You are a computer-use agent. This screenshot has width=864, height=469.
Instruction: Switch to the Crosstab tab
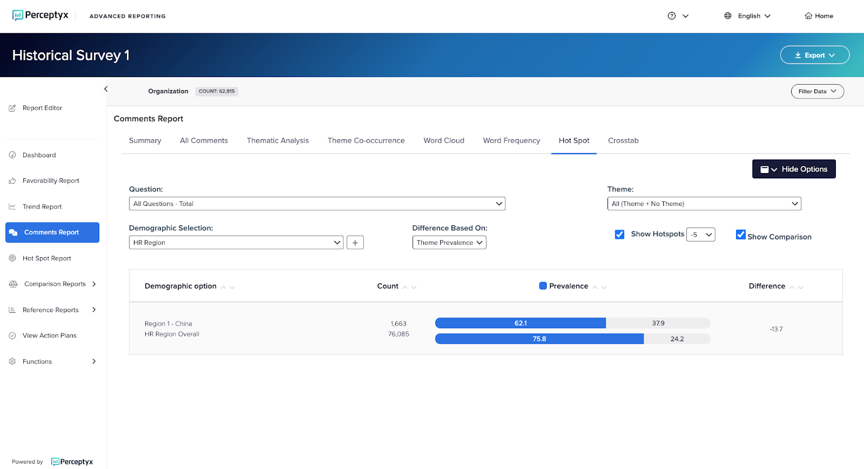click(623, 141)
